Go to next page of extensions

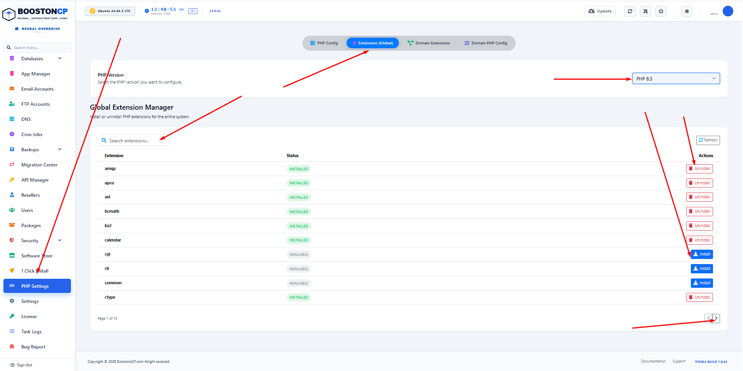click(716, 318)
